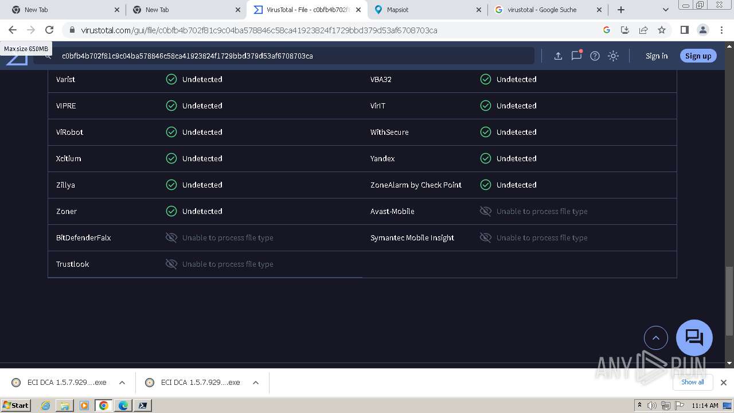This screenshot has height=413, width=734.
Task: Toggle the browser side panel icon
Action: click(x=684, y=30)
